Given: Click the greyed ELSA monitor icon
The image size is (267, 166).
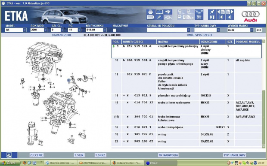Looking at the screenshot, I should 182,12.
